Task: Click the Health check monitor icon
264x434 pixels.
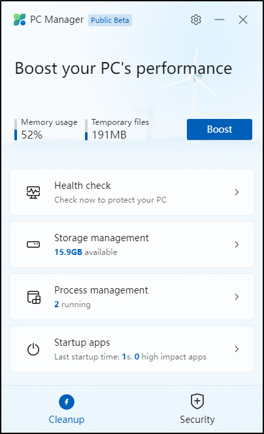Action: (33, 192)
